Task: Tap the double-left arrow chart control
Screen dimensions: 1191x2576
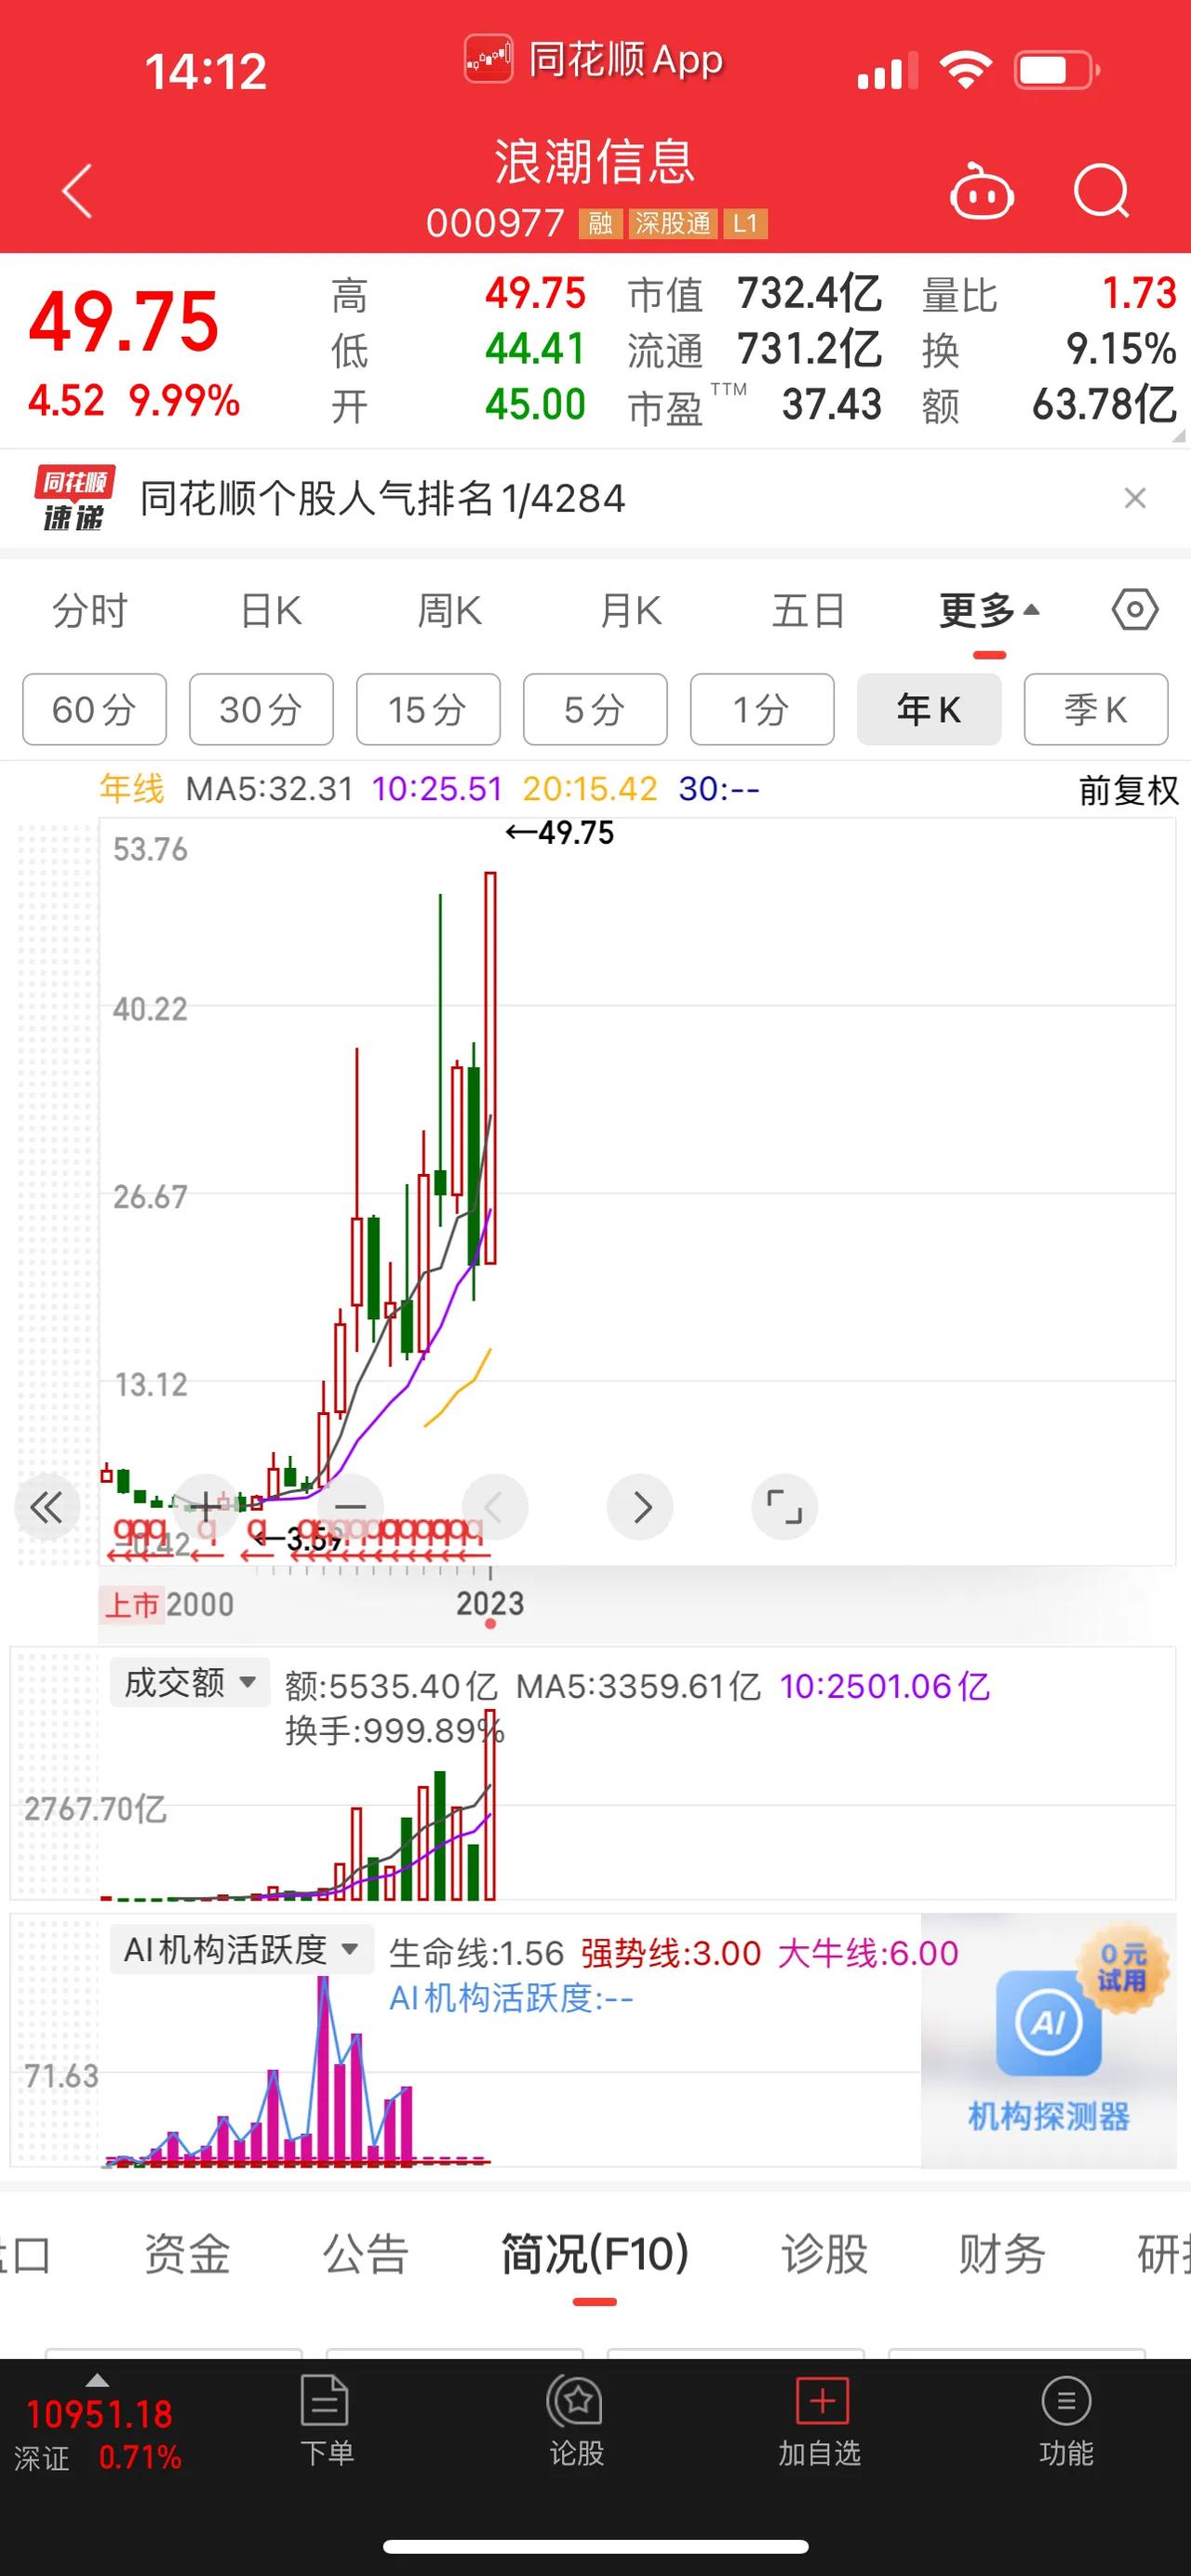Action: click(x=46, y=1507)
